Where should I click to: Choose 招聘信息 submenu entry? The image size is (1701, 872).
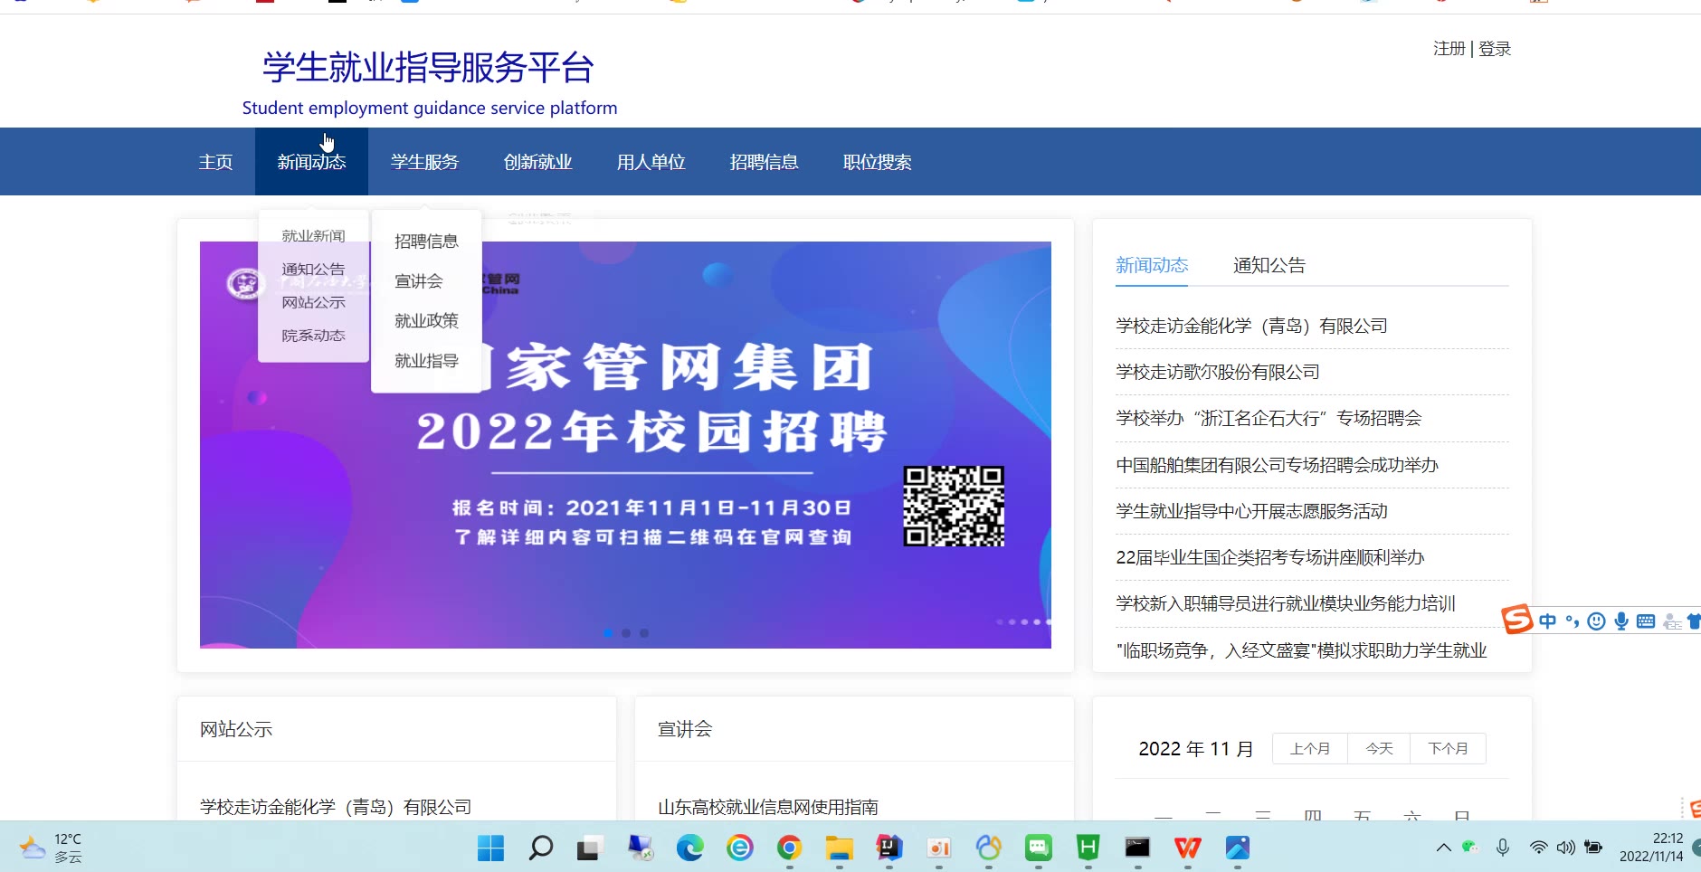[x=426, y=242]
